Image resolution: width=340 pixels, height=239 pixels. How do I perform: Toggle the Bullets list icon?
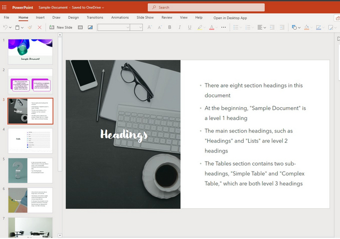click(x=236, y=27)
